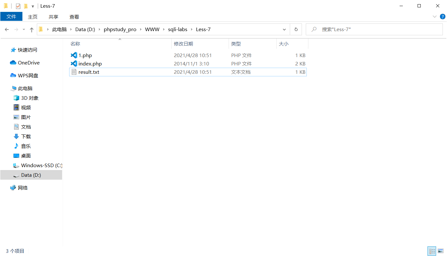
Task: Click the 2014/11/1 3:10 date cell
Action: click(191, 64)
